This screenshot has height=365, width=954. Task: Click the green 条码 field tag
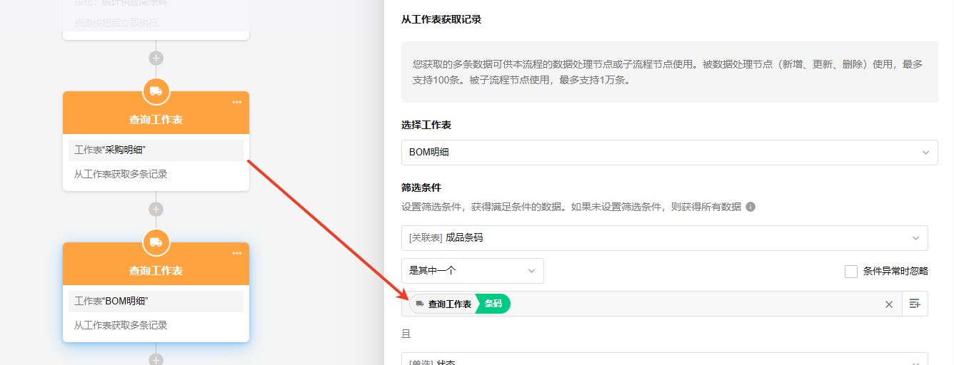[493, 304]
